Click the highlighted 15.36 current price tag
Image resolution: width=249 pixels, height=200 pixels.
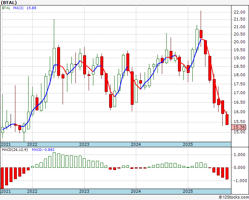(239, 127)
